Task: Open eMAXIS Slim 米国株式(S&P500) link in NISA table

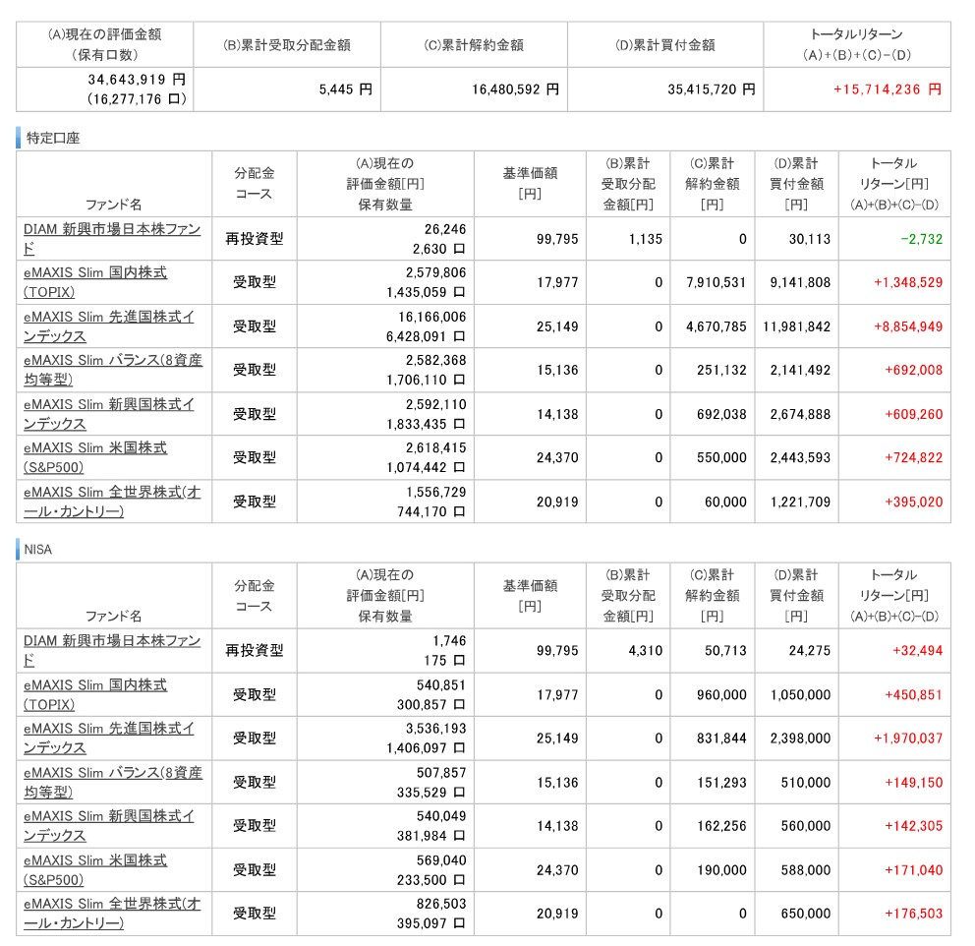Action: pyautogui.click(x=95, y=870)
